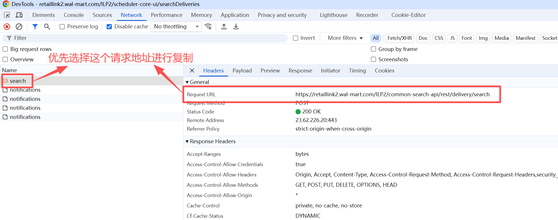Screen dimensions: 558x220
Task: Click the Cf-Cache-Status DYNAMIC value
Action: (308, 216)
